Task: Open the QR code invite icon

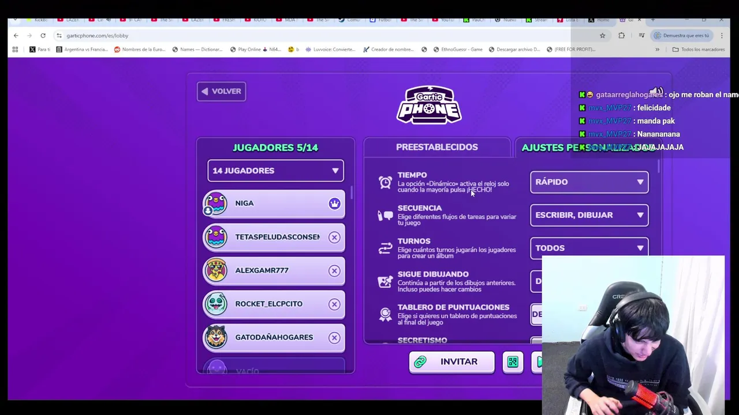Action: (513, 361)
